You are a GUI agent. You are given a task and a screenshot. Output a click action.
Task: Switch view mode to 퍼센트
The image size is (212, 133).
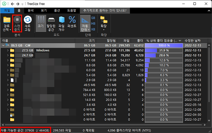tap(72, 22)
